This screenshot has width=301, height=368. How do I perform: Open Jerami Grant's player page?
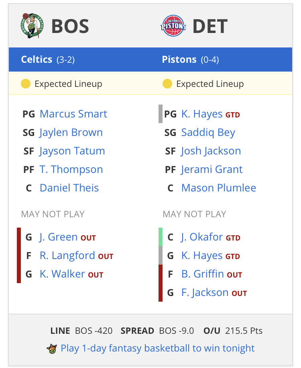pos(212,169)
